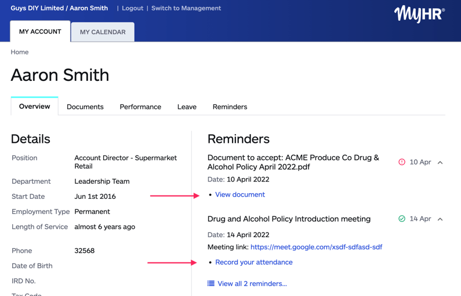Click Switch to Management link

186,8
